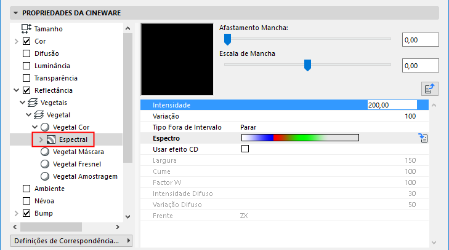Check the Usar efeito CD box
449x250 pixels.
coord(245,149)
